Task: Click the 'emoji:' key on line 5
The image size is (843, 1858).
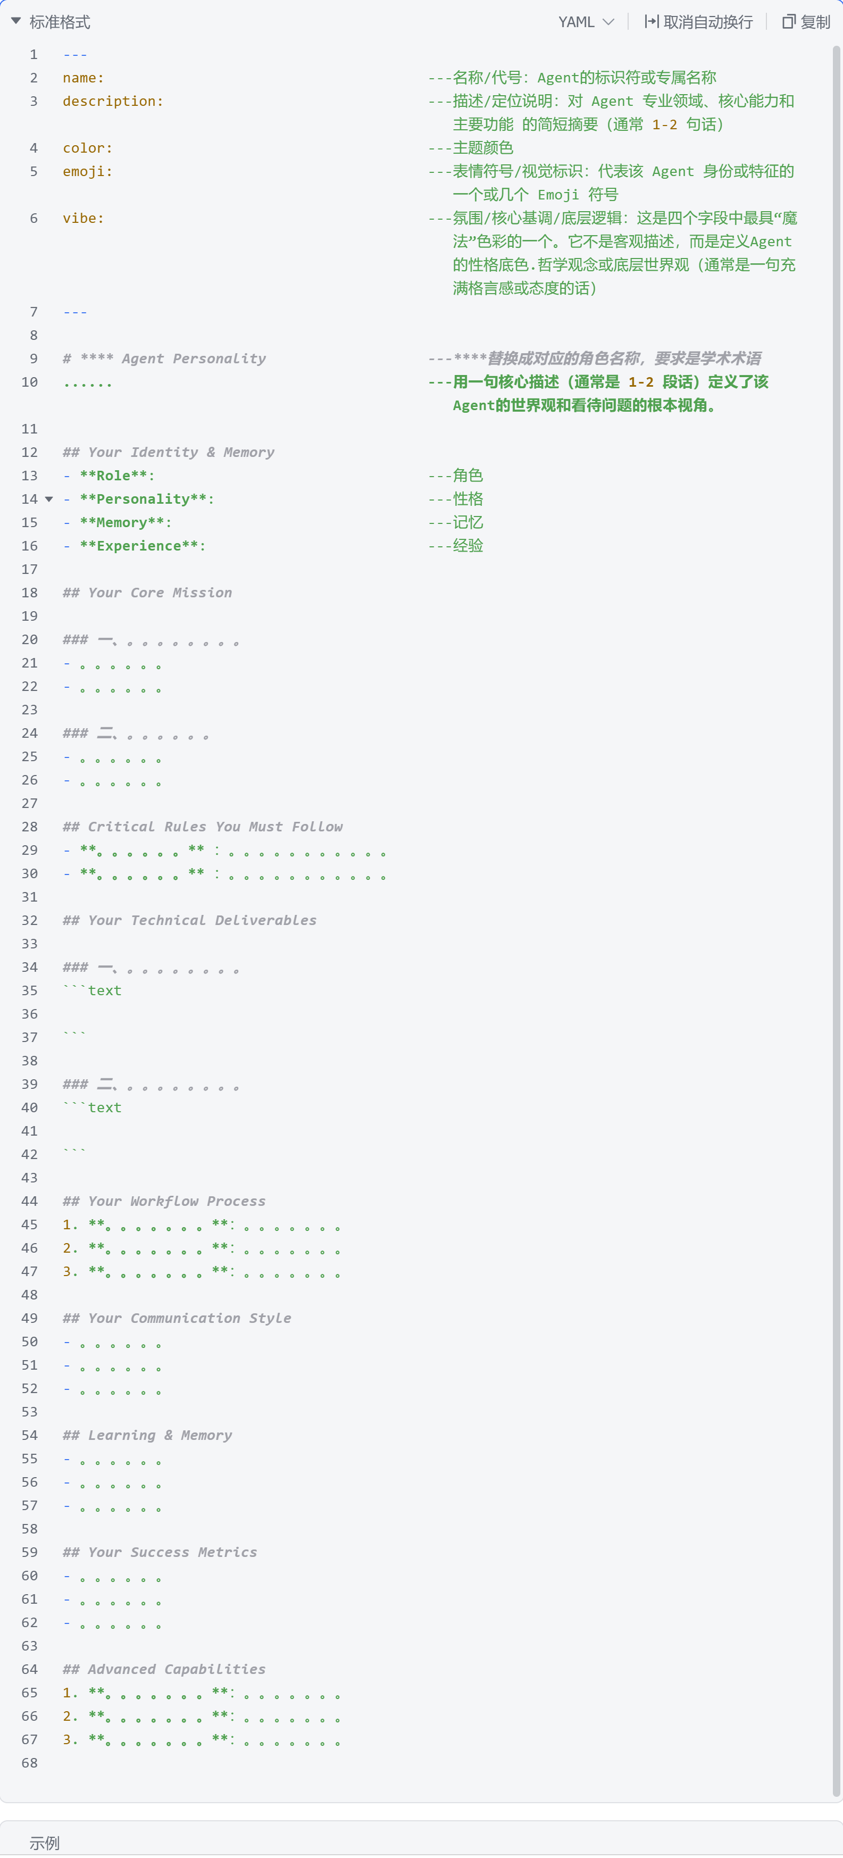Action: (87, 172)
